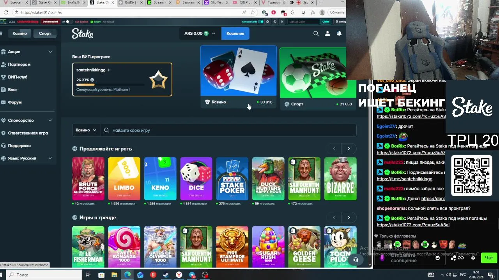Toggle the Ready checkbox
The image size is (499, 280).
pos(92,22)
